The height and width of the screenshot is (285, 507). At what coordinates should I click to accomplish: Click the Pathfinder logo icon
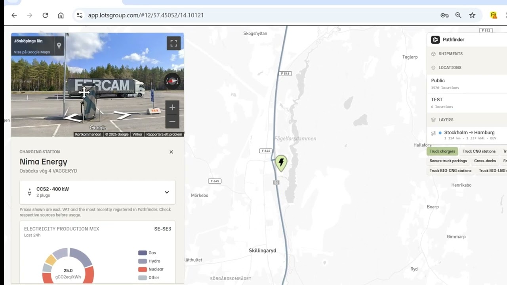[x=435, y=40]
